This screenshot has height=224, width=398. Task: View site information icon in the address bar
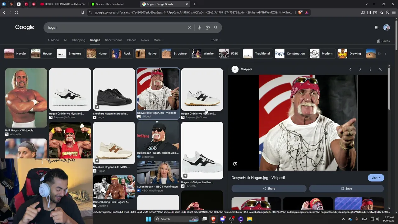(90, 12)
